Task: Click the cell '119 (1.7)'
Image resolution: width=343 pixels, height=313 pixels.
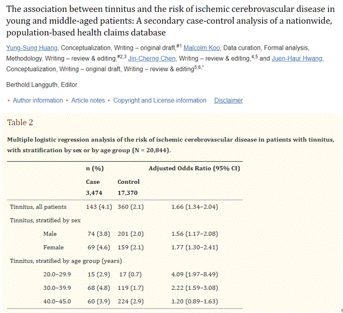Action: (130, 288)
